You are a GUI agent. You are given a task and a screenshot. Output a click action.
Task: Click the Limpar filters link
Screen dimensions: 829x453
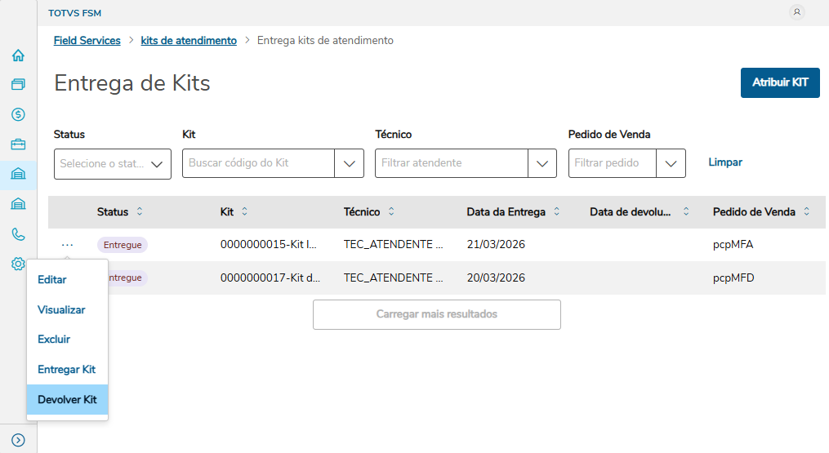tap(725, 162)
